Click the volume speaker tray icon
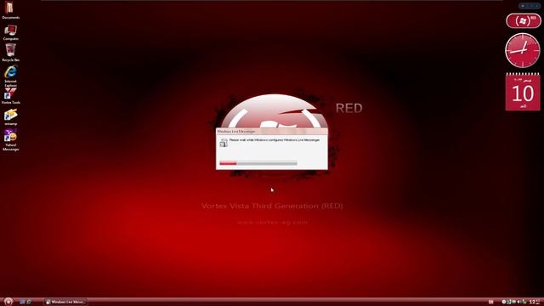Screen dimensions: 544x306 tap(519, 303)
